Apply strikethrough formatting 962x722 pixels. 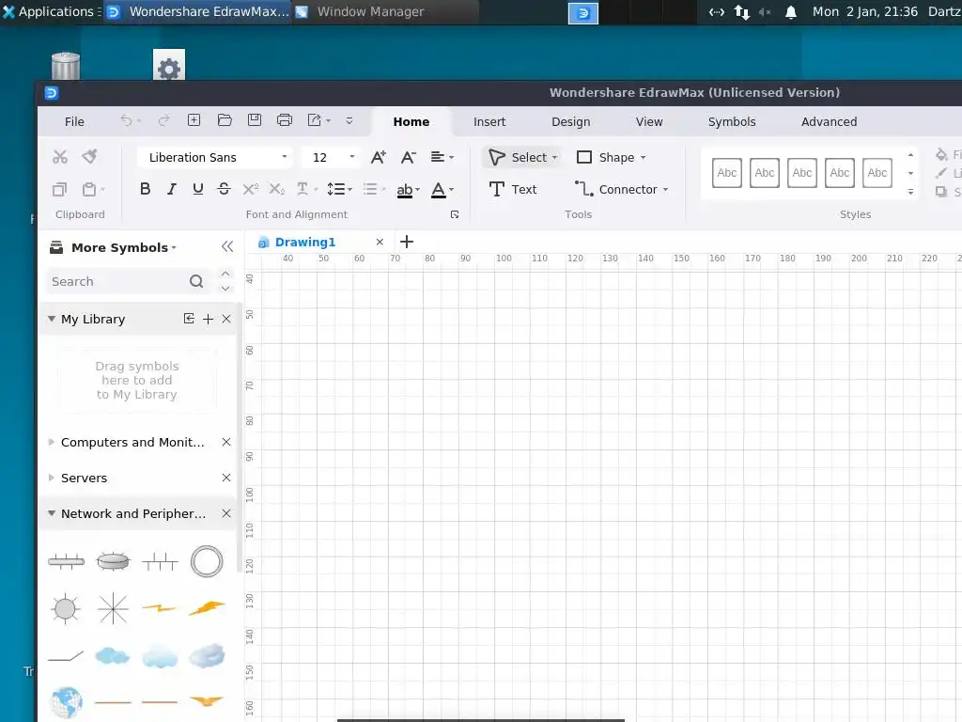[224, 189]
